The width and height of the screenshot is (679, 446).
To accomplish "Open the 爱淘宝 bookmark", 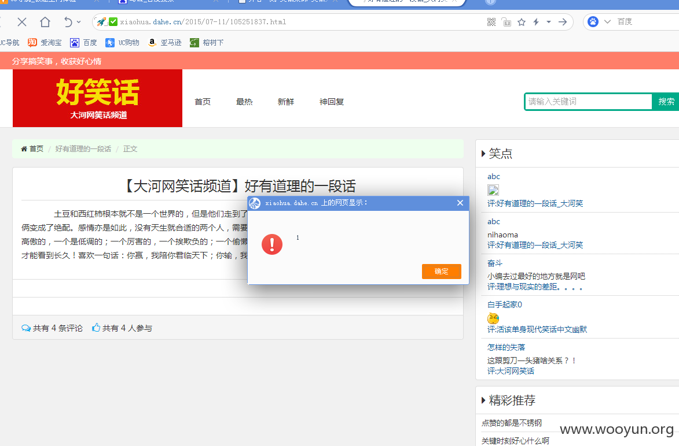I will click(x=45, y=42).
